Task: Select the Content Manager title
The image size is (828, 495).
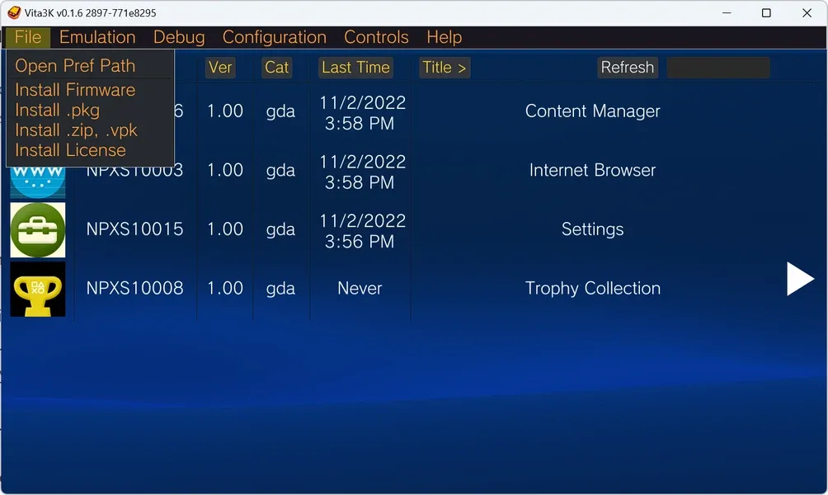Action: click(592, 111)
